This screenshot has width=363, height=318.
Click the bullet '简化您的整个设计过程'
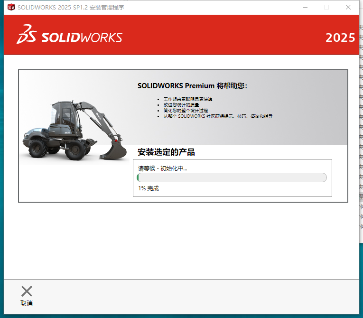[x=186, y=111]
